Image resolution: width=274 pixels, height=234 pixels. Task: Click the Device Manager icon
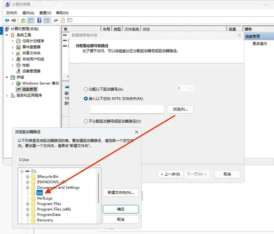[x=18, y=71]
